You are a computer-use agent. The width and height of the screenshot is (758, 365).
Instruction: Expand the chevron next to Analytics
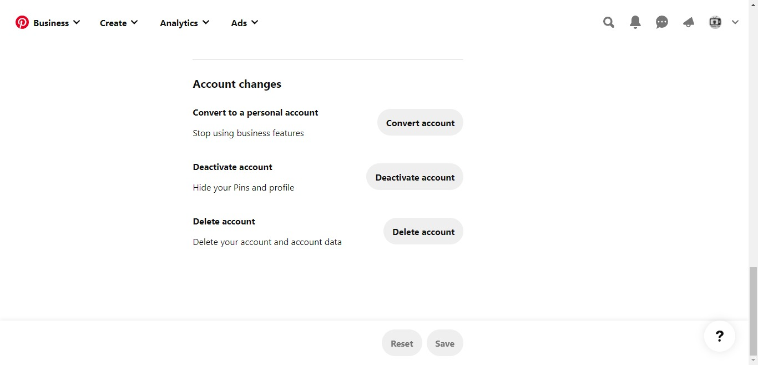206,22
